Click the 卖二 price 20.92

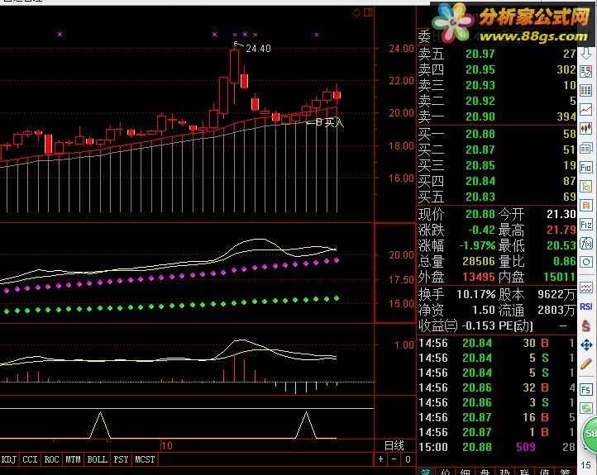pyautogui.click(x=480, y=101)
